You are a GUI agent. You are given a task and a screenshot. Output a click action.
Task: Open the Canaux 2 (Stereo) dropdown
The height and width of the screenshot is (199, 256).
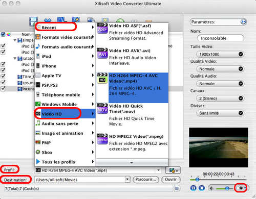[220, 98]
